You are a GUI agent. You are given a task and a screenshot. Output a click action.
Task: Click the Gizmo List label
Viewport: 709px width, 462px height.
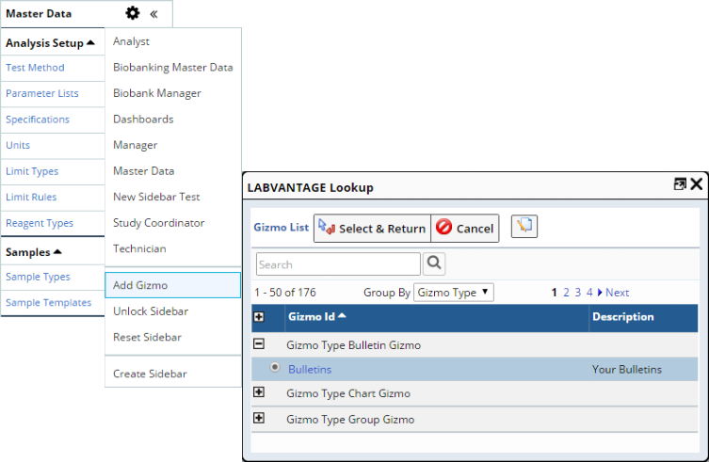[x=281, y=228]
